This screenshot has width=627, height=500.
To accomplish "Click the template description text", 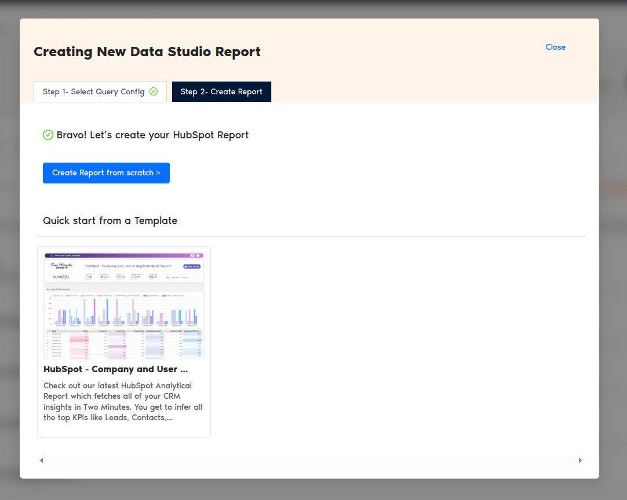I will (x=123, y=402).
